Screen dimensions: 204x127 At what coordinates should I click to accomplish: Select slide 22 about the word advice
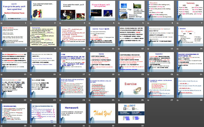(x=14, y=88)
